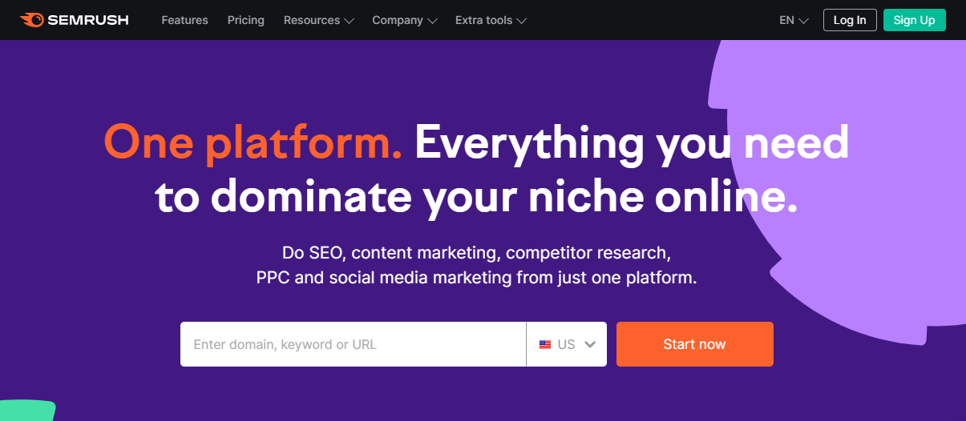The width and height of the screenshot is (966, 421).
Task: Click the chevron beside Company
Action: point(433,21)
